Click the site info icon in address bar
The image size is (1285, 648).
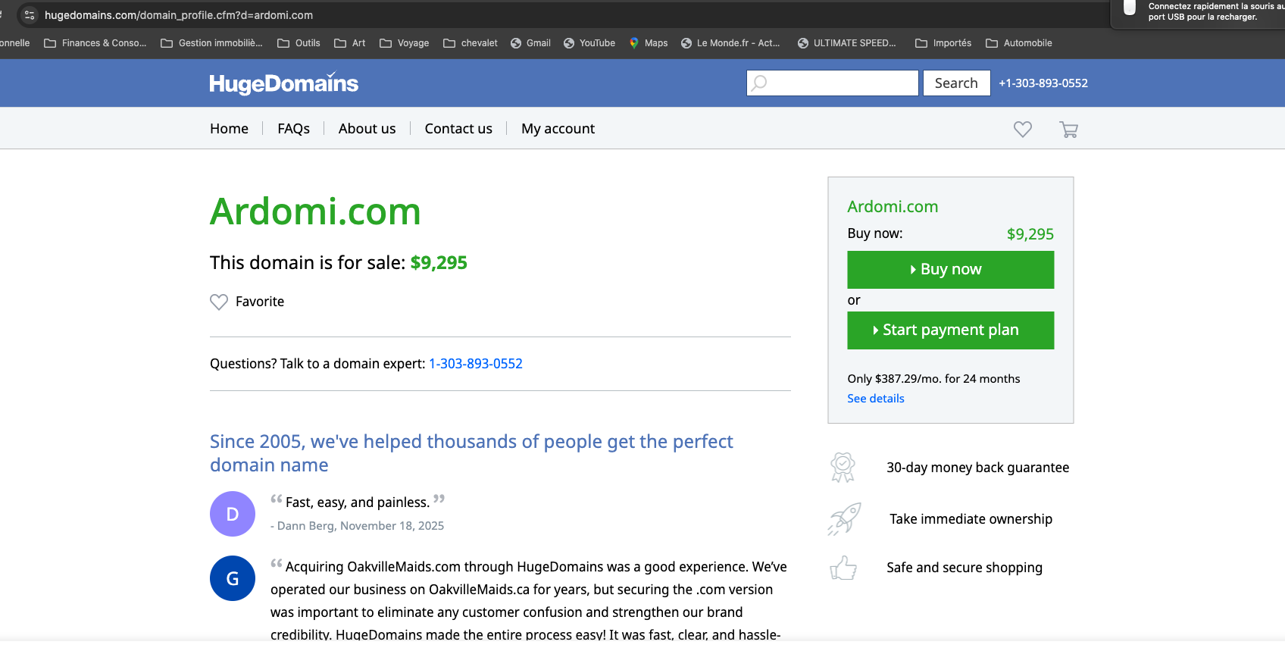30,15
